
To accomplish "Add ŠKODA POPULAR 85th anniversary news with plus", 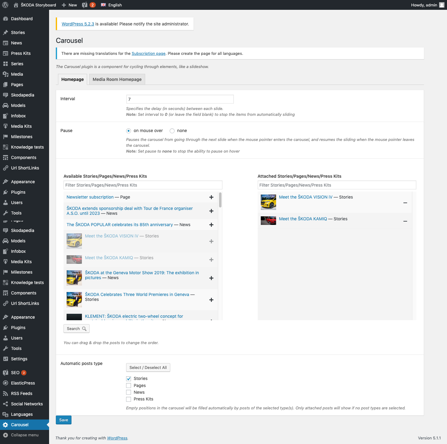I will (x=211, y=225).
